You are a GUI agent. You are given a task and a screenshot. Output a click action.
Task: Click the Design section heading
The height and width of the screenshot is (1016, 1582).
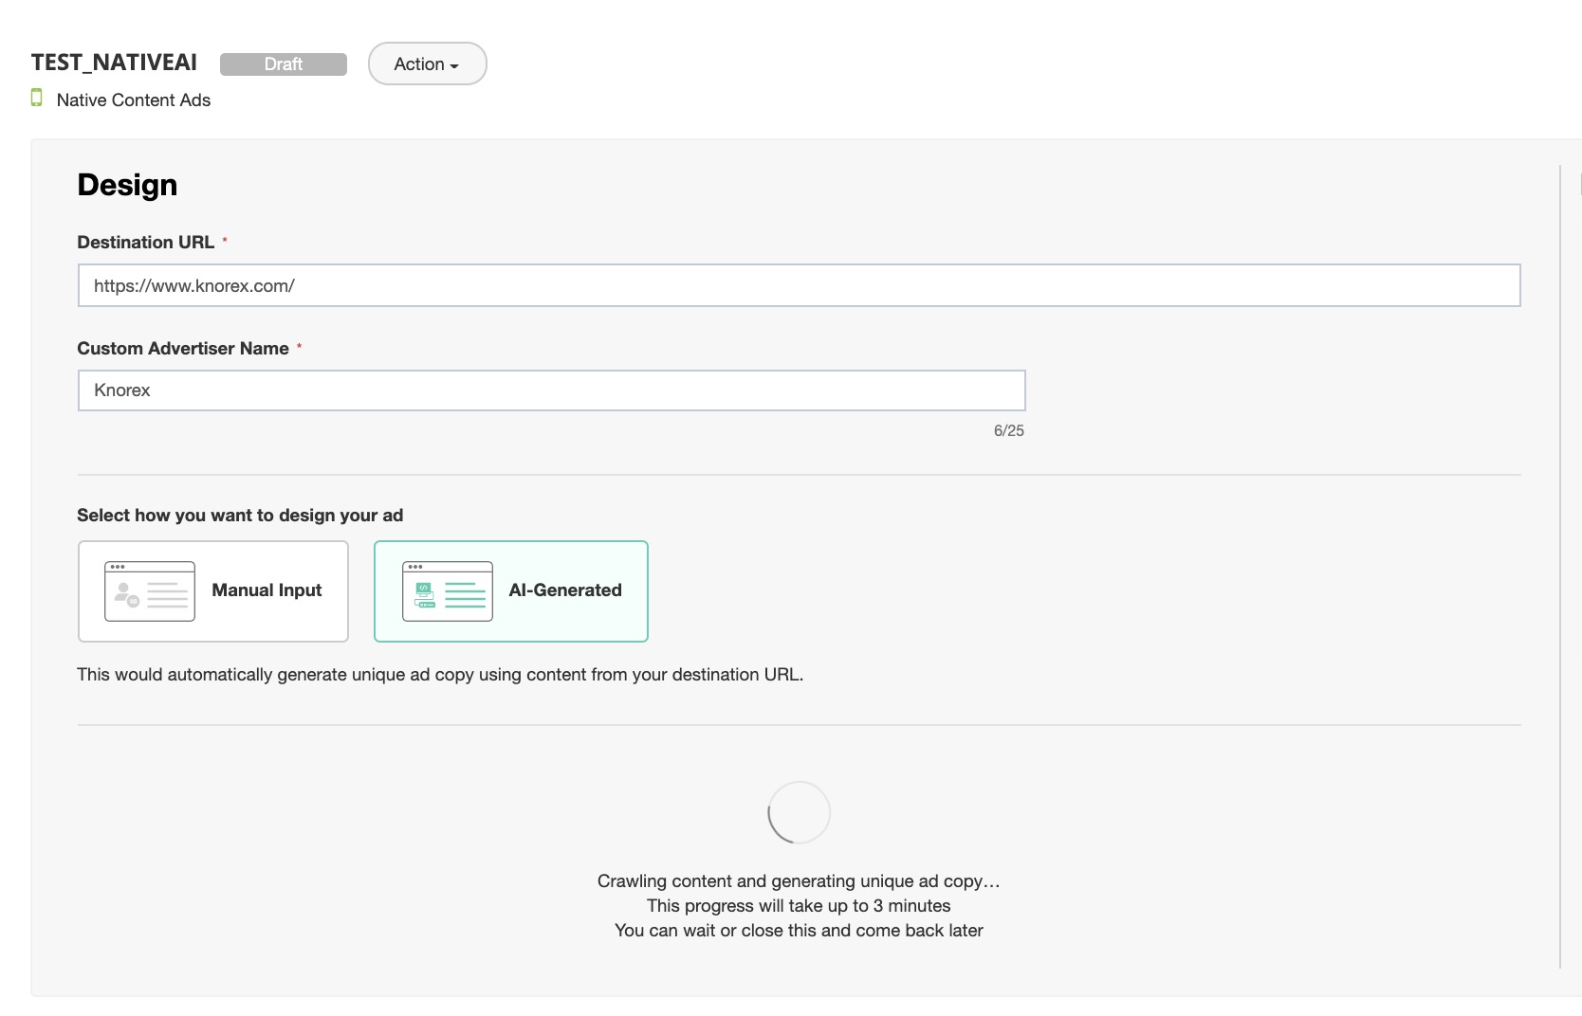[127, 185]
